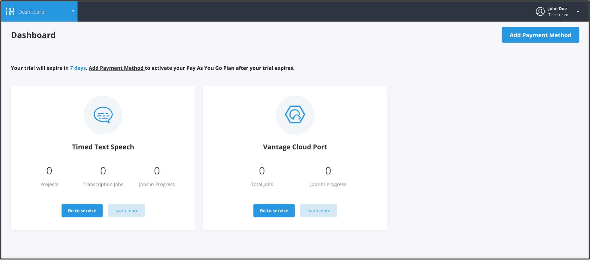
Task: Click the 7 days trial expiry text
Action: [x=78, y=68]
